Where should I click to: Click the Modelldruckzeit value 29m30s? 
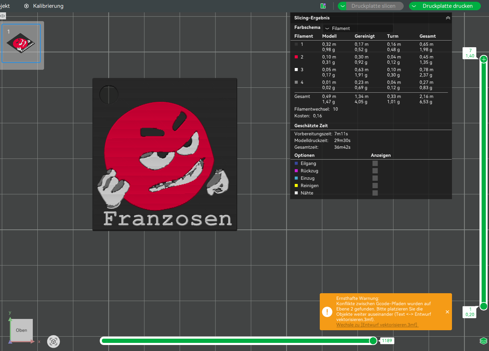(342, 141)
